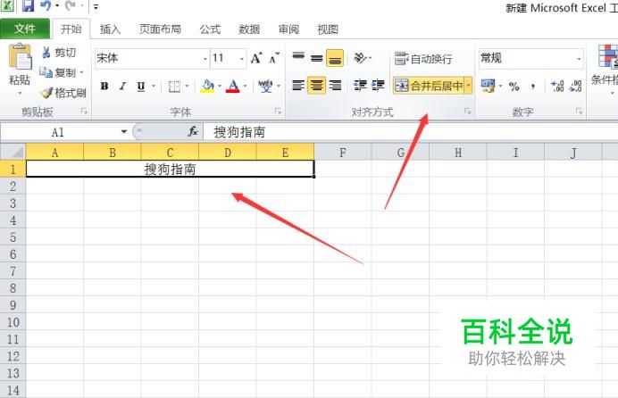
Task: Switch to the 视图 View tab
Action: click(x=328, y=29)
